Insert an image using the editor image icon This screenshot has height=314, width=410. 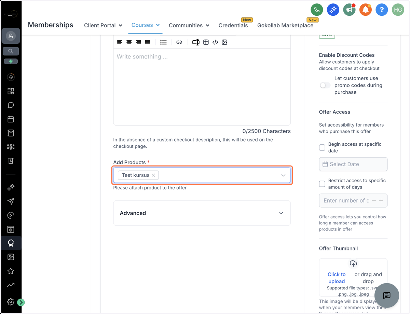coord(224,42)
